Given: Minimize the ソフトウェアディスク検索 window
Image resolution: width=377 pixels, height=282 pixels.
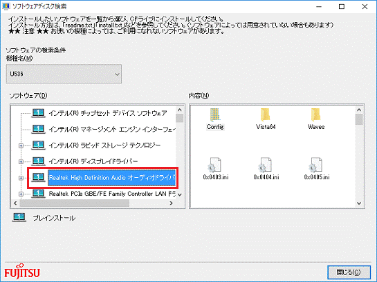Looking at the screenshot, I should coord(319,6).
